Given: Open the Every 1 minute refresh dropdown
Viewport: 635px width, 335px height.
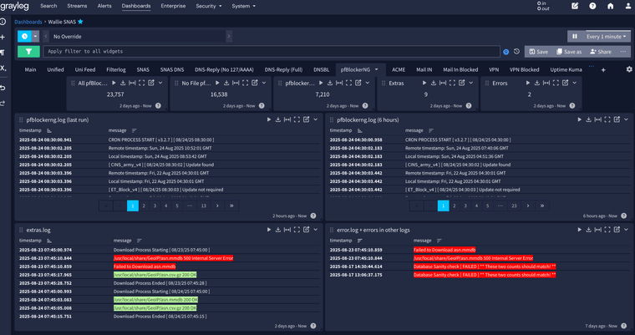Looking at the screenshot, I should (x=607, y=37).
